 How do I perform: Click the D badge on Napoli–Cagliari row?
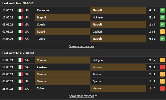pyautogui.click(x=162, y=32)
